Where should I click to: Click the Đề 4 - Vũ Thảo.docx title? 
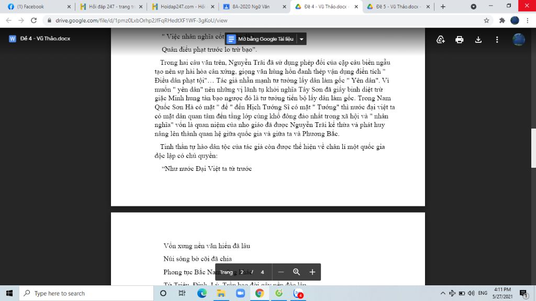pyautogui.click(x=45, y=39)
